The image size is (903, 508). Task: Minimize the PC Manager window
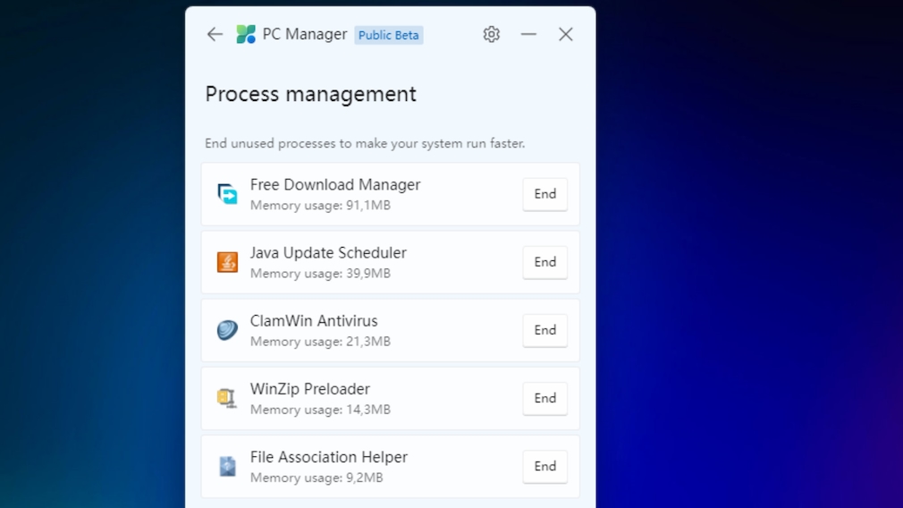pos(528,34)
